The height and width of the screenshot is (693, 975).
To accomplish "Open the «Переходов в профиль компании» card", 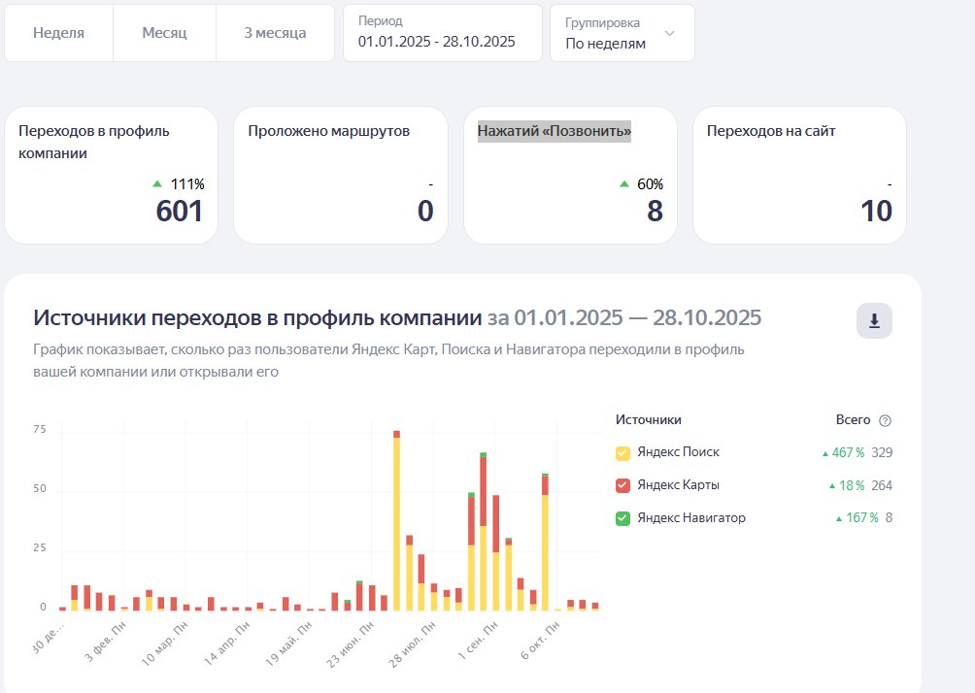I will [x=111, y=175].
